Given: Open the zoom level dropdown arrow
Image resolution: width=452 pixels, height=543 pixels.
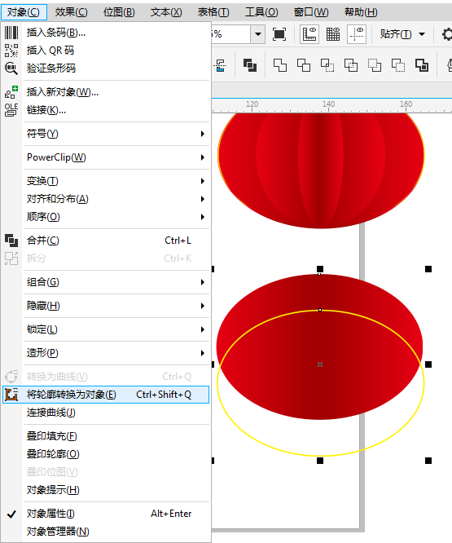Looking at the screenshot, I should point(258,34).
